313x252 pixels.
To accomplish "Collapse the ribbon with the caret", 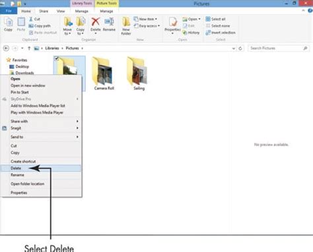I will click(x=303, y=11).
